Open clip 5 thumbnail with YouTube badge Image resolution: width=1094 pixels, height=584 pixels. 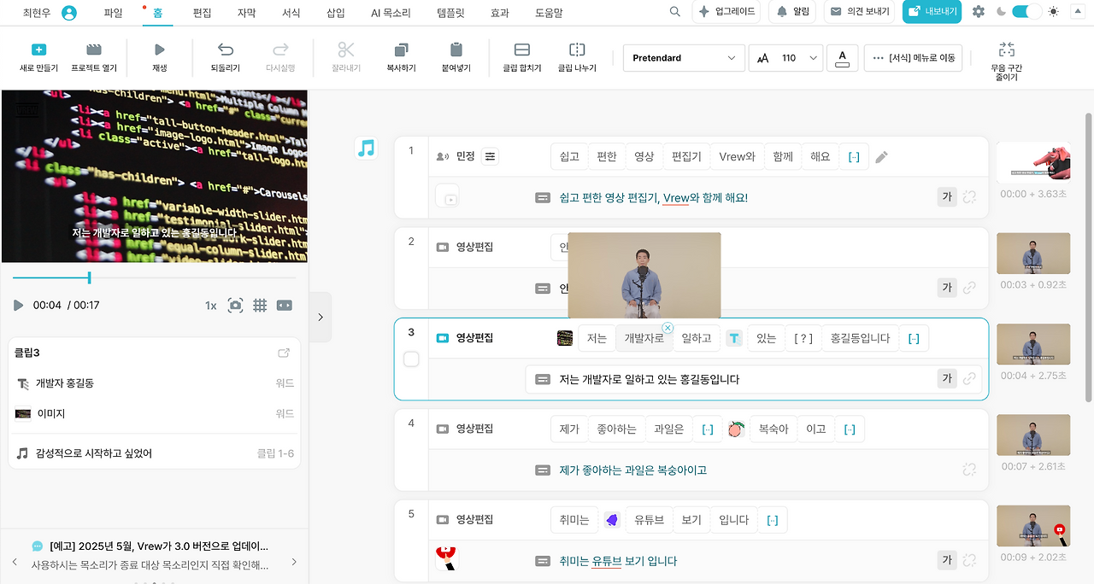tap(1033, 526)
